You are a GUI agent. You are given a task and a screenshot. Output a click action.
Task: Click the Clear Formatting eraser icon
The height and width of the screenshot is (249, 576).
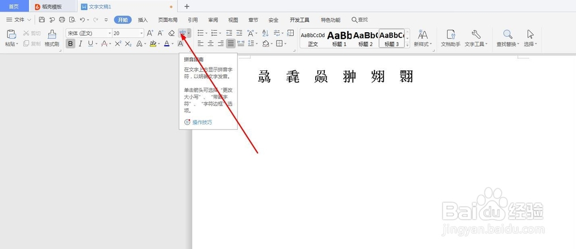(x=171, y=33)
